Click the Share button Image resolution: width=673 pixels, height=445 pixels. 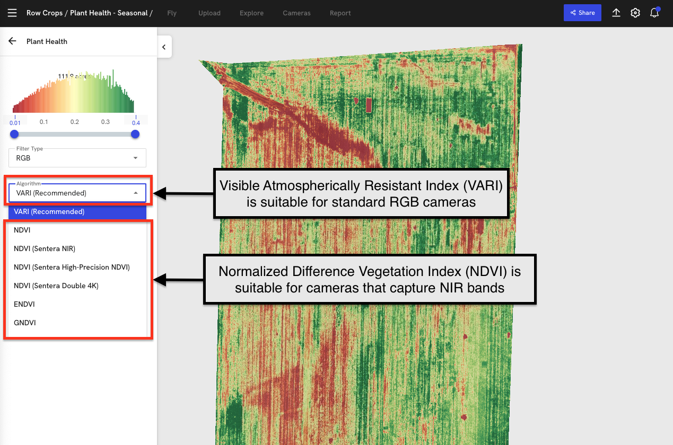[x=582, y=13]
